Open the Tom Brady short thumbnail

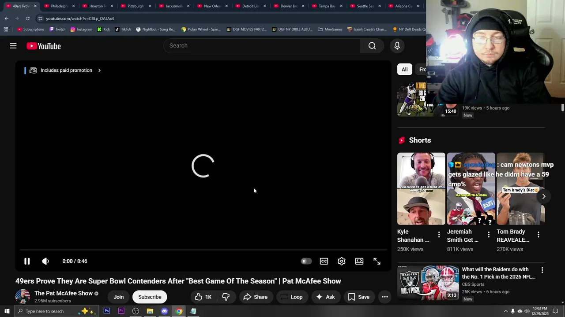point(521,189)
